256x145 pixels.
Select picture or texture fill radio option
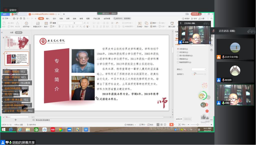pyautogui.click(x=178, y=55)
